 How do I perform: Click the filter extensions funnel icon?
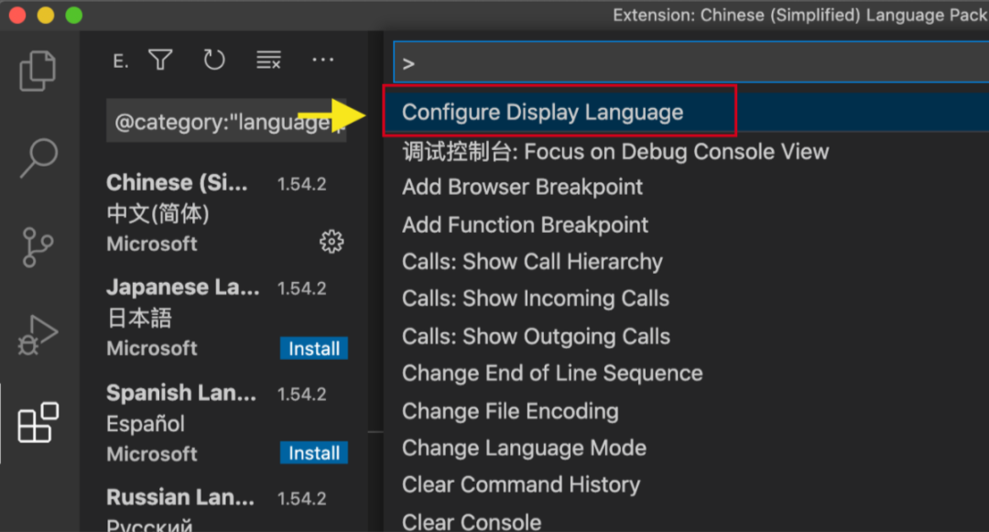(160, 60)
